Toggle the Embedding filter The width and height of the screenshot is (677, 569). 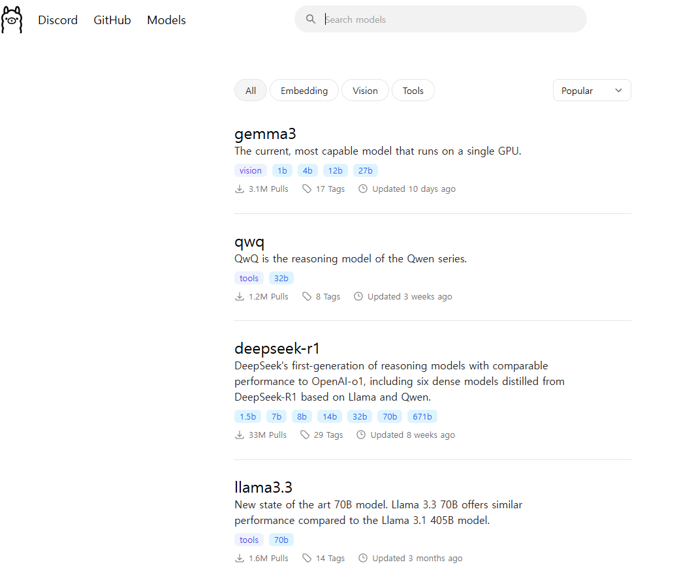tap(304, 91)
